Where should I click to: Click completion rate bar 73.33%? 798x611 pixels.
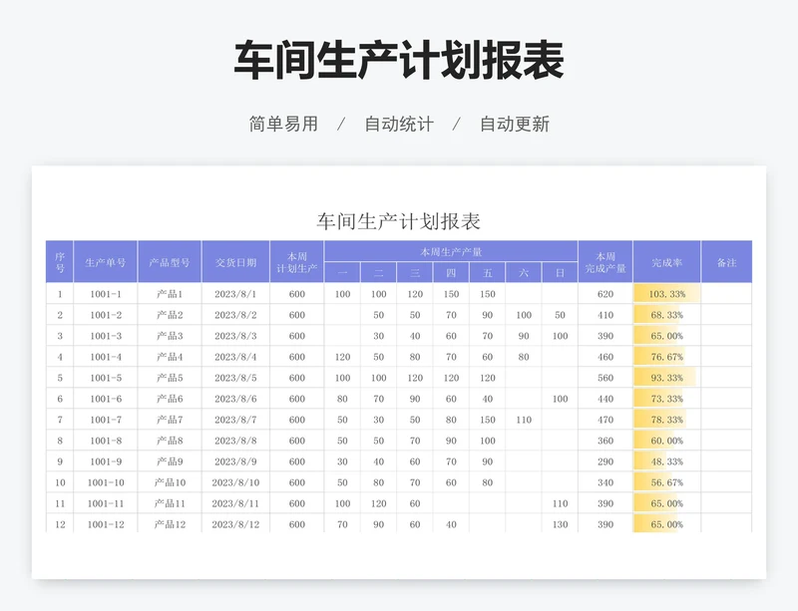pos(666,399)
